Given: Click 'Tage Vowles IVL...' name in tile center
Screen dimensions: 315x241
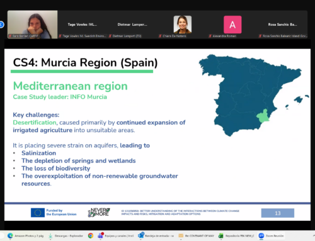Looking at the screenshot, I should click(x=83, y=25).
